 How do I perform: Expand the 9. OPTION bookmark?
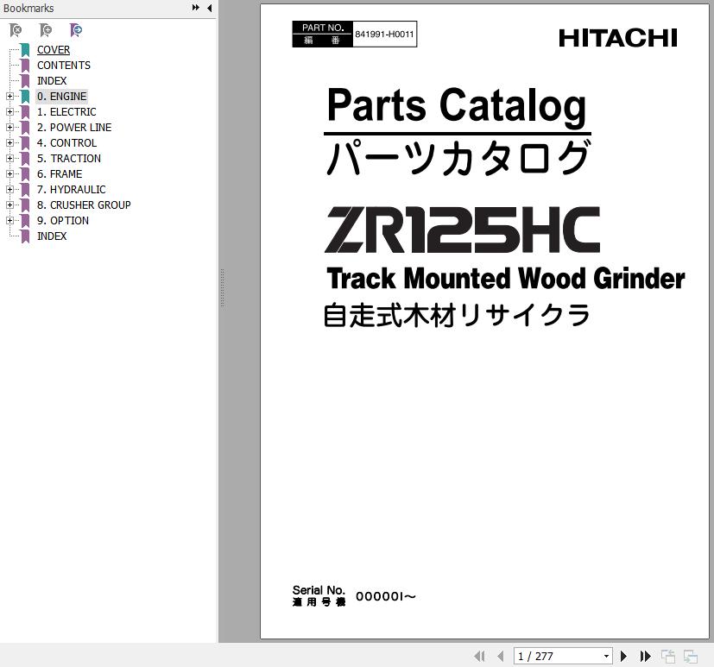[9, 221]
